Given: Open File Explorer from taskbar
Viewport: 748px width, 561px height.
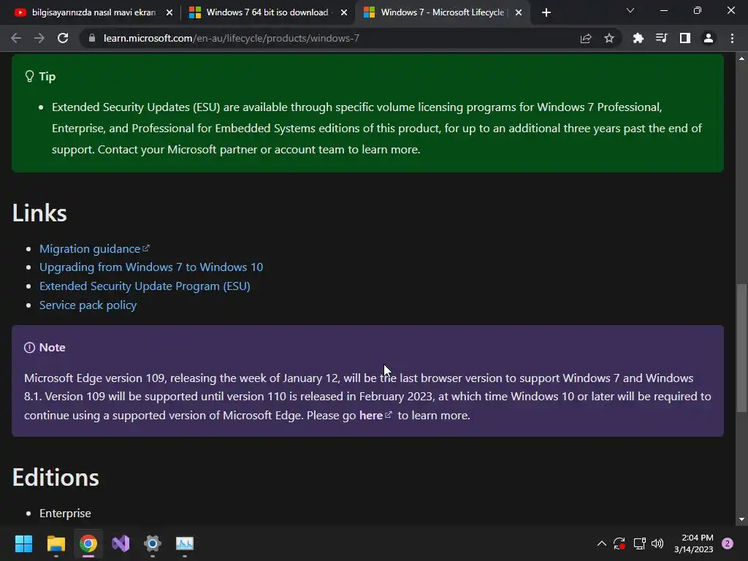Looking at the screenshot, I should tap(56, 543).
